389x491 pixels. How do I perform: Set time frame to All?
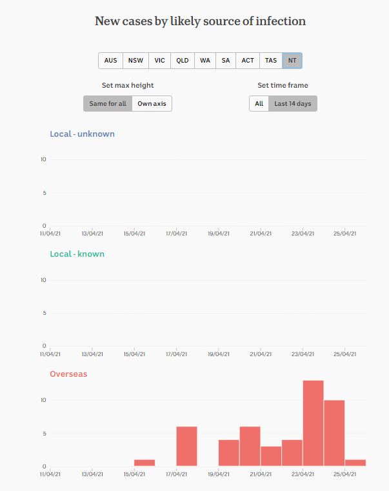coord(259,104)
